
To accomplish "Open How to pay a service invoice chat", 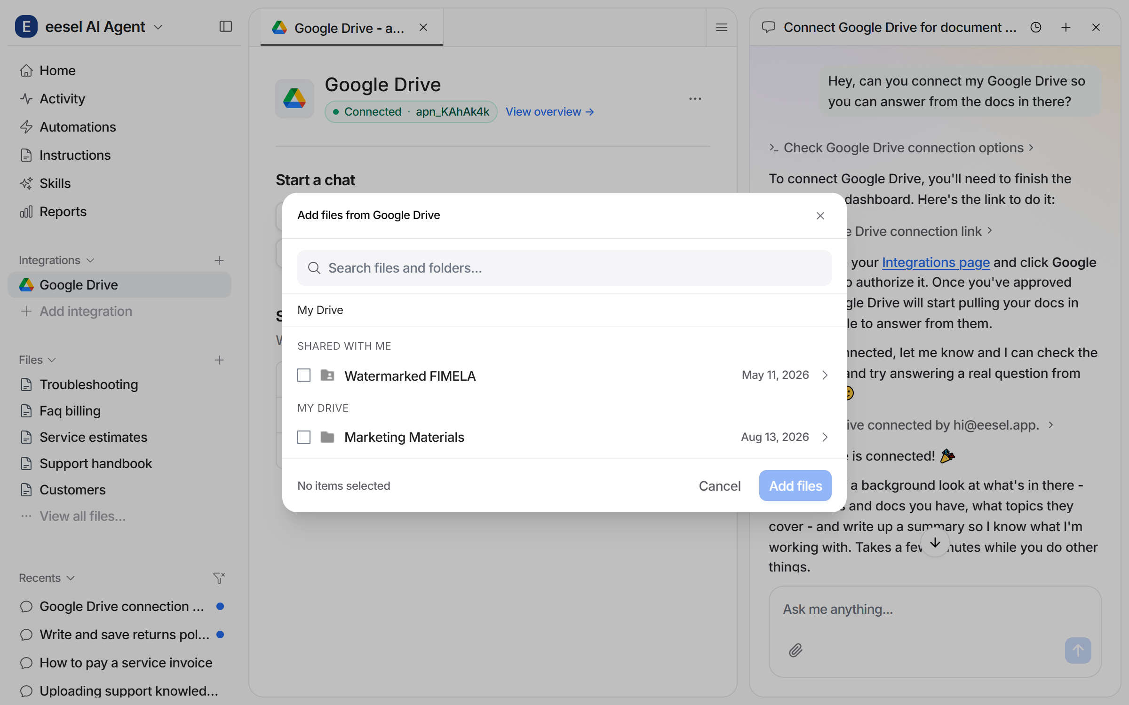I will 120,663.
